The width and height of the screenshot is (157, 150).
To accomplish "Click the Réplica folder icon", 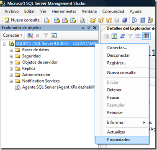I will pos(18,69).
